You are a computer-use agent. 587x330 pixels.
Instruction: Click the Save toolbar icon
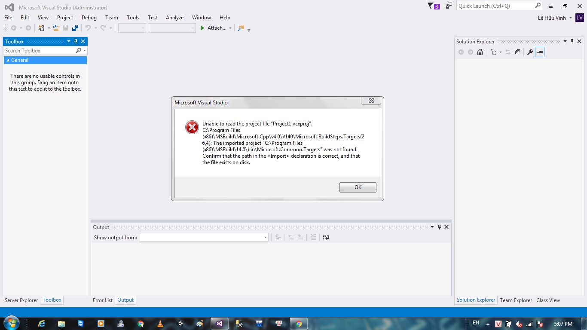(x=66, y=28)
